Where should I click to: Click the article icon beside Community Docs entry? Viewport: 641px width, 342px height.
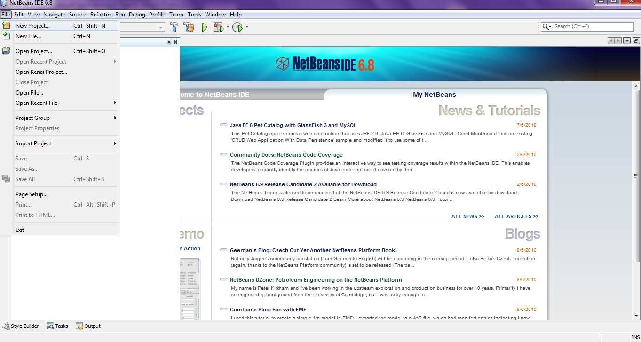[x=224, y=155]
